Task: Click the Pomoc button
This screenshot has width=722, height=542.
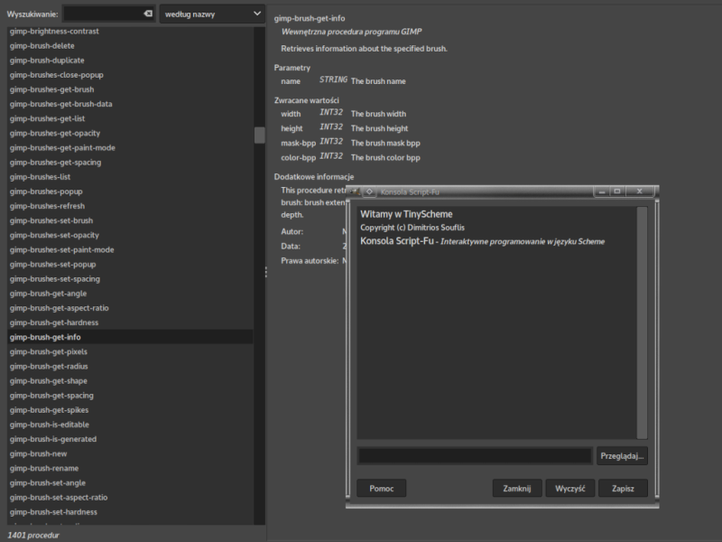Action: pyautogui.click(x=381, y=489)
